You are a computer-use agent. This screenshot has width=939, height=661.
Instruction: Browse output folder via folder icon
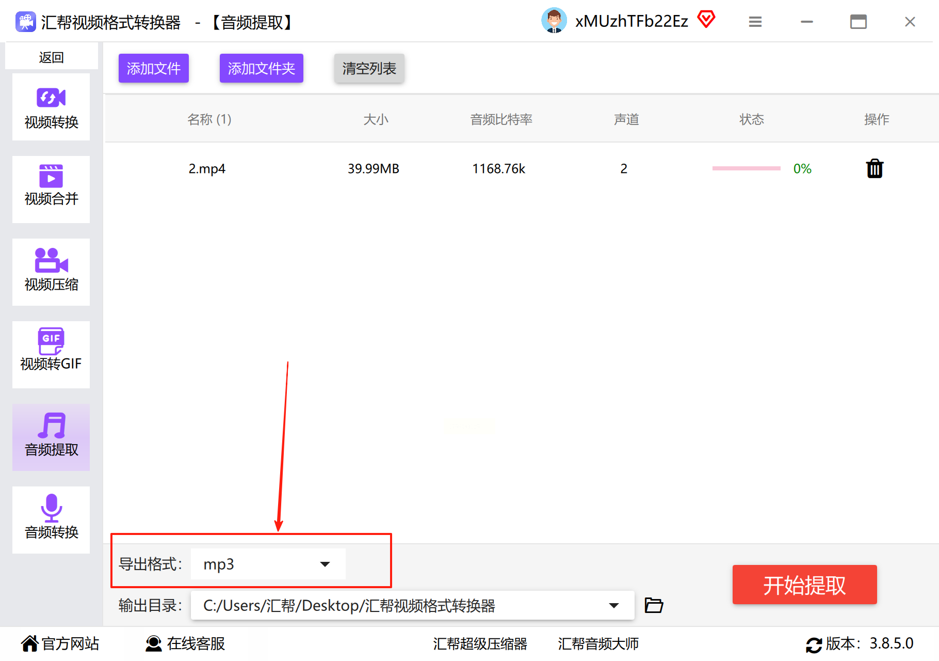coord(654,605)
